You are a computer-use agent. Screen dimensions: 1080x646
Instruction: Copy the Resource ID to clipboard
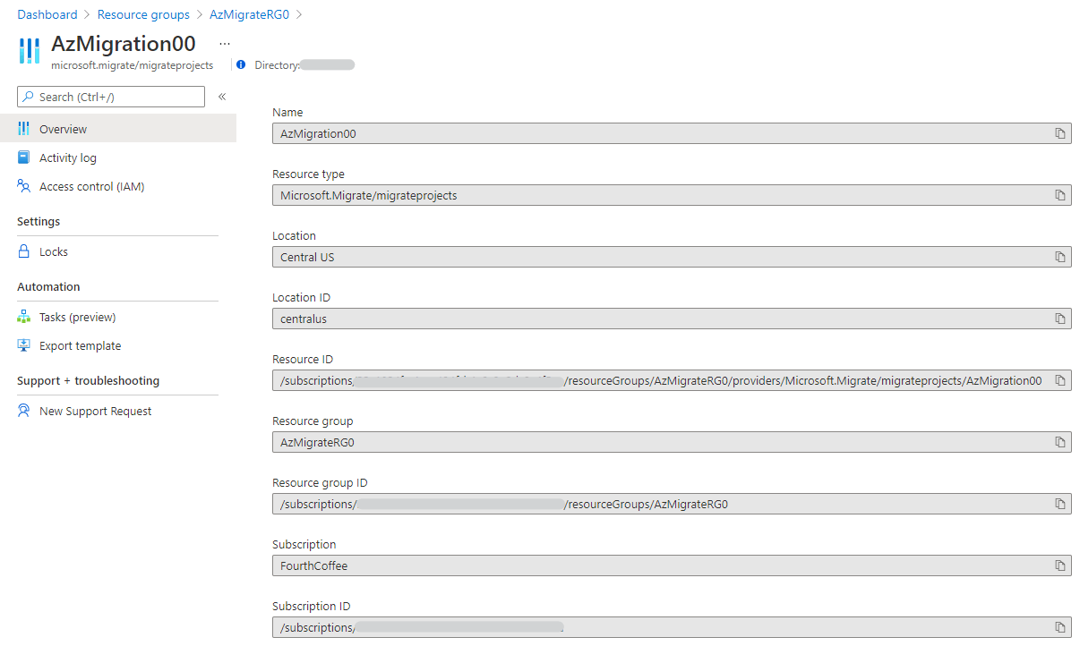coord(1059,380)
